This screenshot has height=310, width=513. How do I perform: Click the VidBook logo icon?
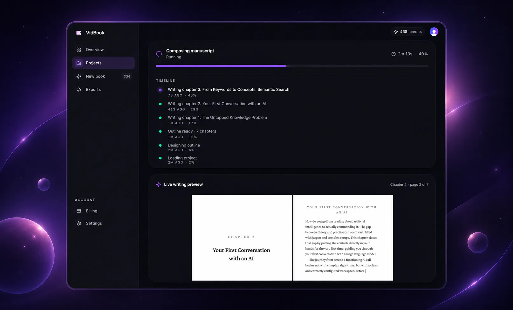(x=79, y=33)
